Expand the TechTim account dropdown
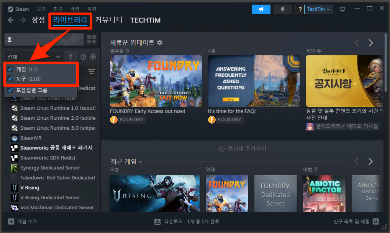This screenshot has height=233, width=390. click(319, 9)
